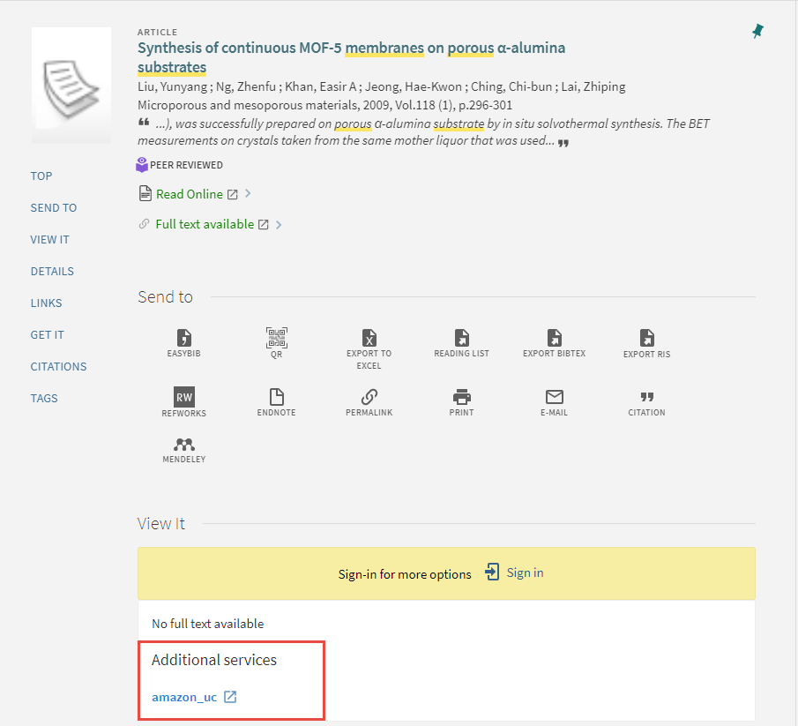The height and width of the screenshot is (726, 798).
Task: Expand Full text available chevron
Action: coord(279,225)
